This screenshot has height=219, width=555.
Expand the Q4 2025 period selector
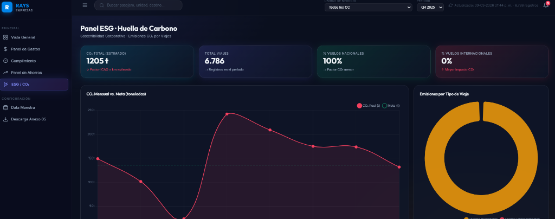pyautogui.click(x=430, y=7)
